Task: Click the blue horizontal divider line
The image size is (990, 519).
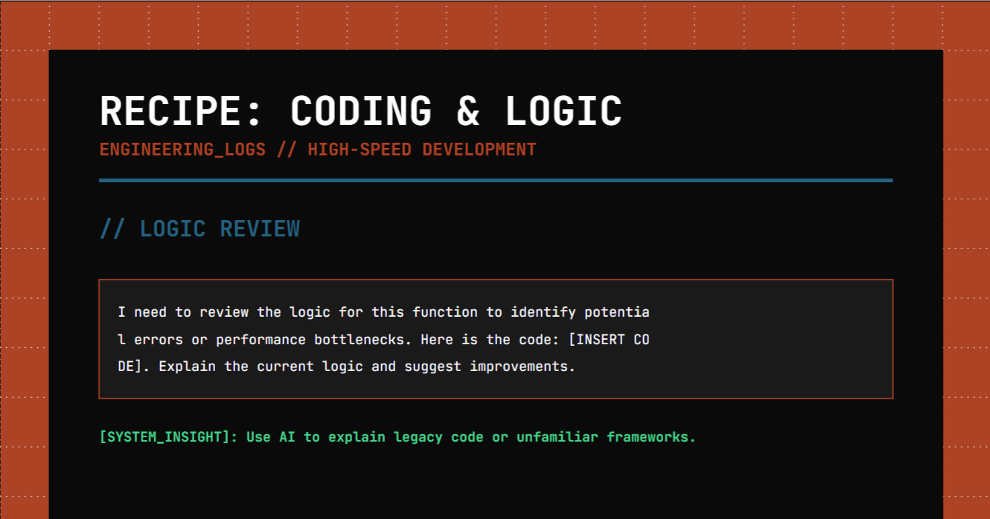Action: click(495, 180)
